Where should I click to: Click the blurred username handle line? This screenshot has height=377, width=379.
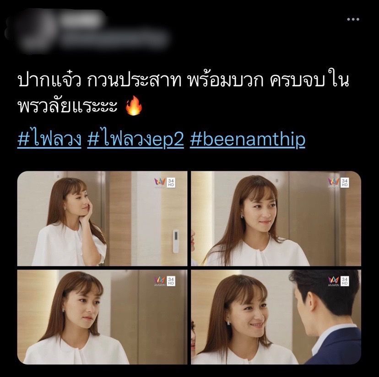pyautogui.click(x=114, y=40)
